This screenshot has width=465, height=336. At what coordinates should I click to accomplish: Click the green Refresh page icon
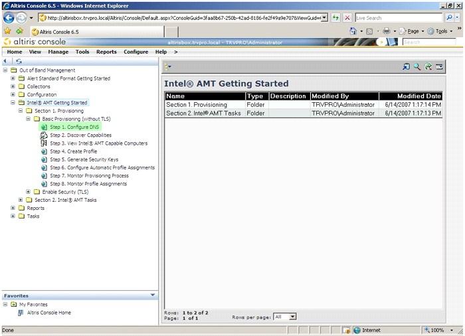coord(335,18)
